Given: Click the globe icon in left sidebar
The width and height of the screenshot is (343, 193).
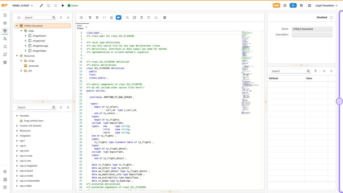Looking at the screenshot, I should (x=5, y=62).
